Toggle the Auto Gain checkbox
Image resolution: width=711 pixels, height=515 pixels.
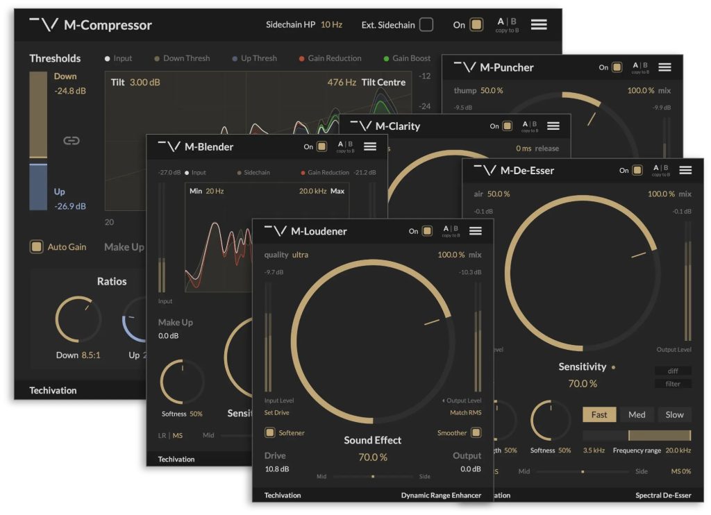[x=35, y=246]
